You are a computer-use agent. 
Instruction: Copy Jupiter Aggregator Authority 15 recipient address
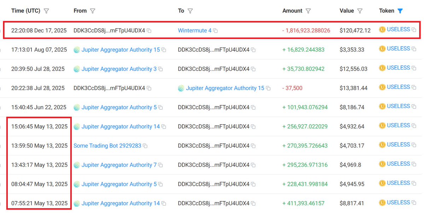point(268,88)
